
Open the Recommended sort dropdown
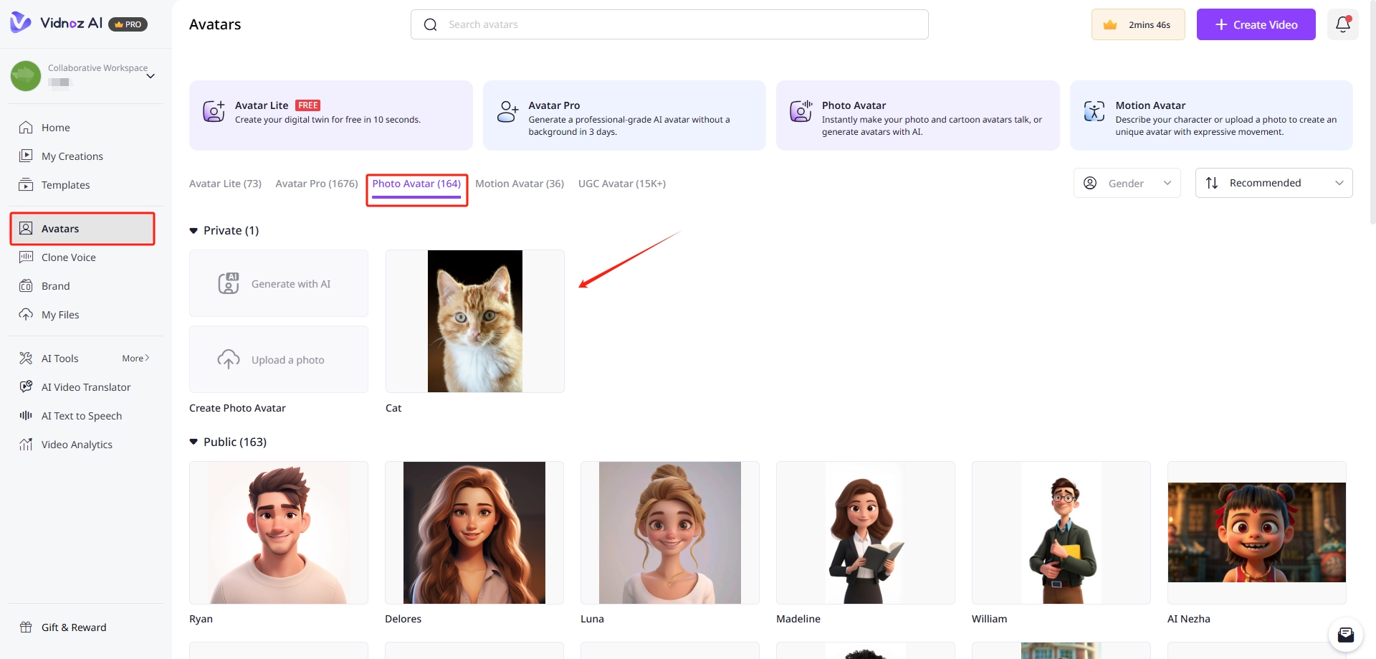click(x=1274, y=184)
